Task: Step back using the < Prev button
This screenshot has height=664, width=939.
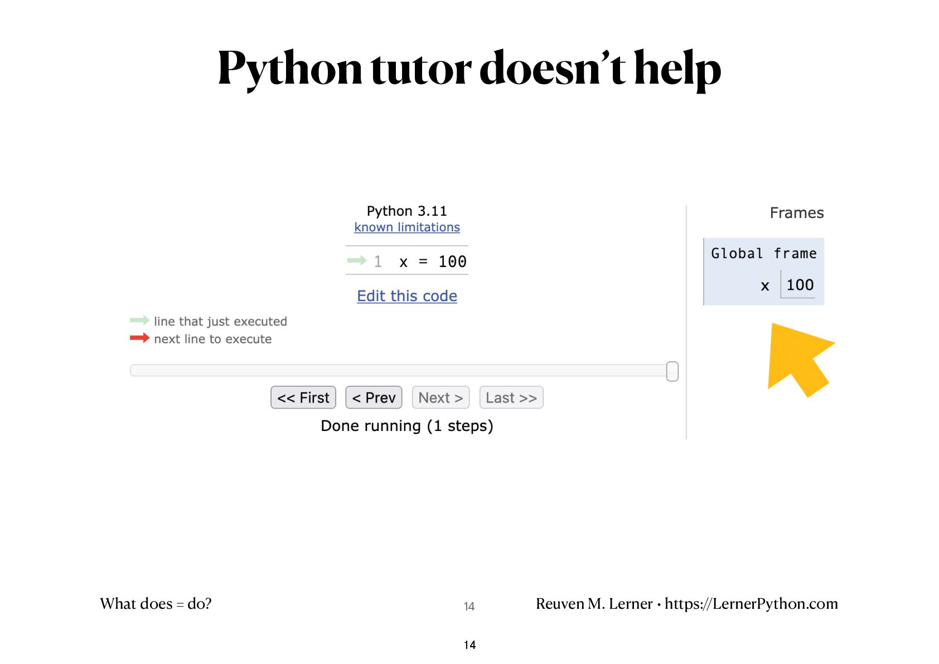Action: 374,398
